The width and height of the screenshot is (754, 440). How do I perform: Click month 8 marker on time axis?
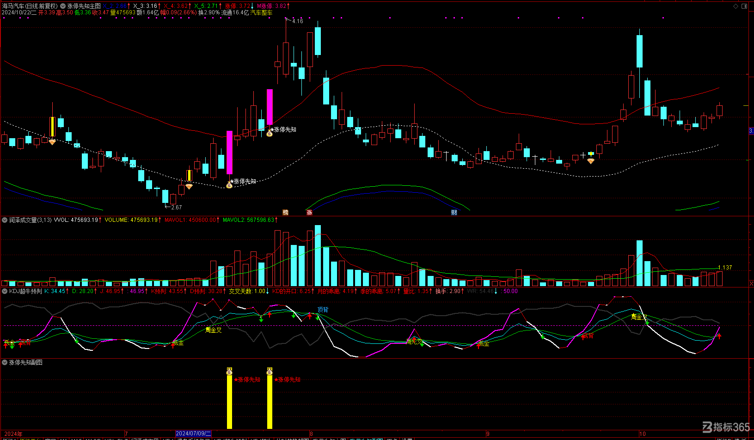pos(311,434)
